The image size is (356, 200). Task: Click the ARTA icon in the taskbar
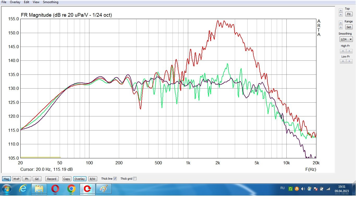87,189
